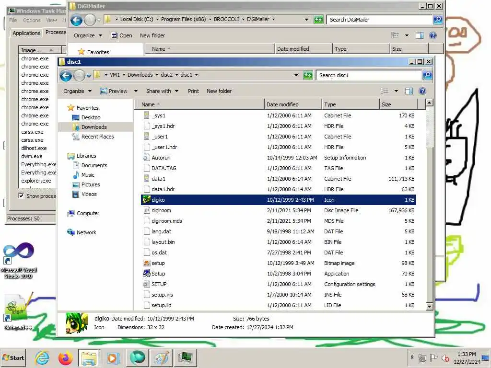Click the Microsoft Visual Studio 2010 desktop shortcut
The width and height of the screenshot is (491, 368).
[x=19, y=261]
